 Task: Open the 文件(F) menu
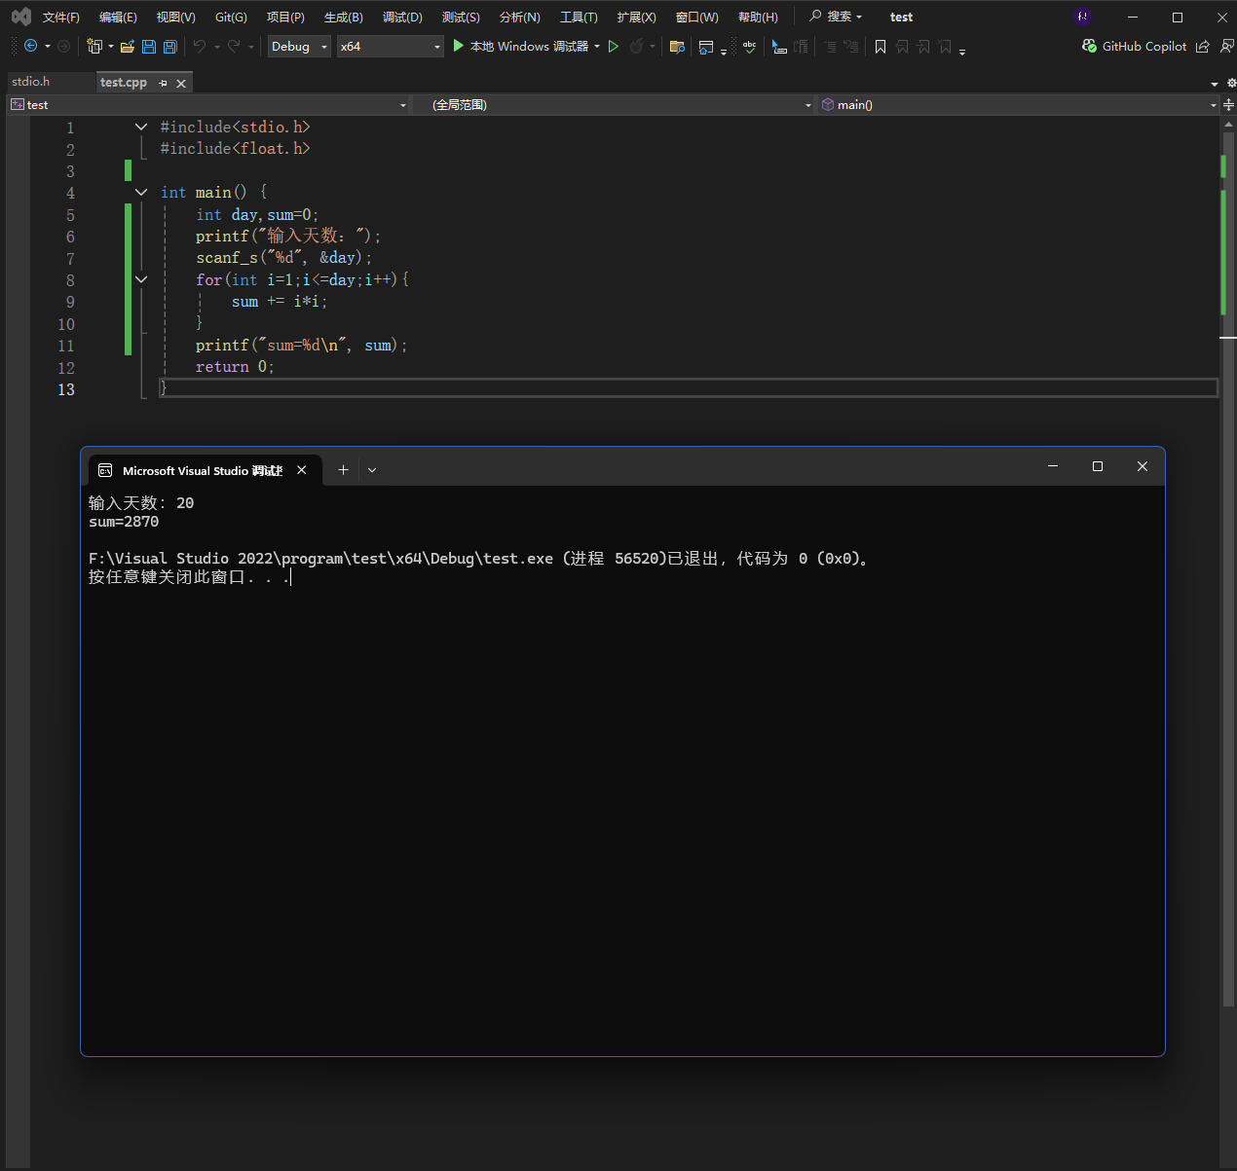[x=60, y=17]
